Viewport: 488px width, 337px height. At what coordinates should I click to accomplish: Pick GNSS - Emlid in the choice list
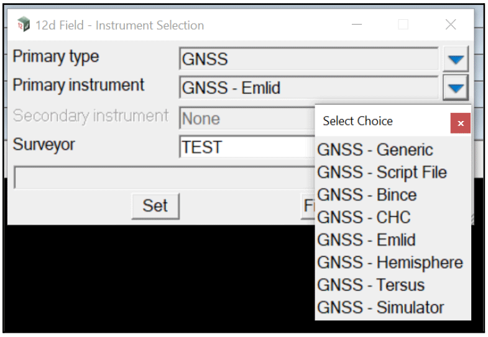tap(393, 240)
